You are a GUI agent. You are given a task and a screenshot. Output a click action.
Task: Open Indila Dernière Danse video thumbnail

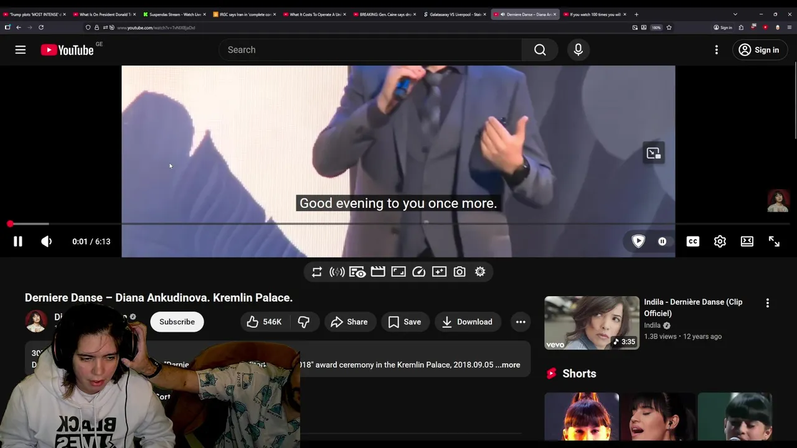[x=592, y=322]
